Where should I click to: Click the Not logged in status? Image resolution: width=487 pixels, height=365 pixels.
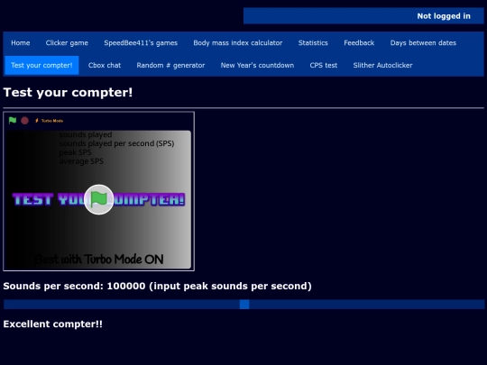click(x=444, y=16)
